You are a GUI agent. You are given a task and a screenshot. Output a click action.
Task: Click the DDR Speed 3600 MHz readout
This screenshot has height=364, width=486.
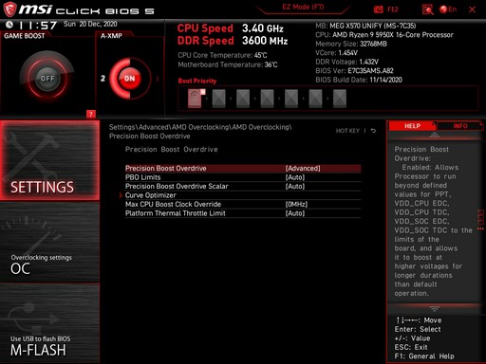[x=233, y=41]
